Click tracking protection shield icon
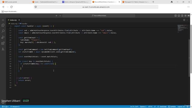This screenshot has width=192, height=108. pos(36,7)
